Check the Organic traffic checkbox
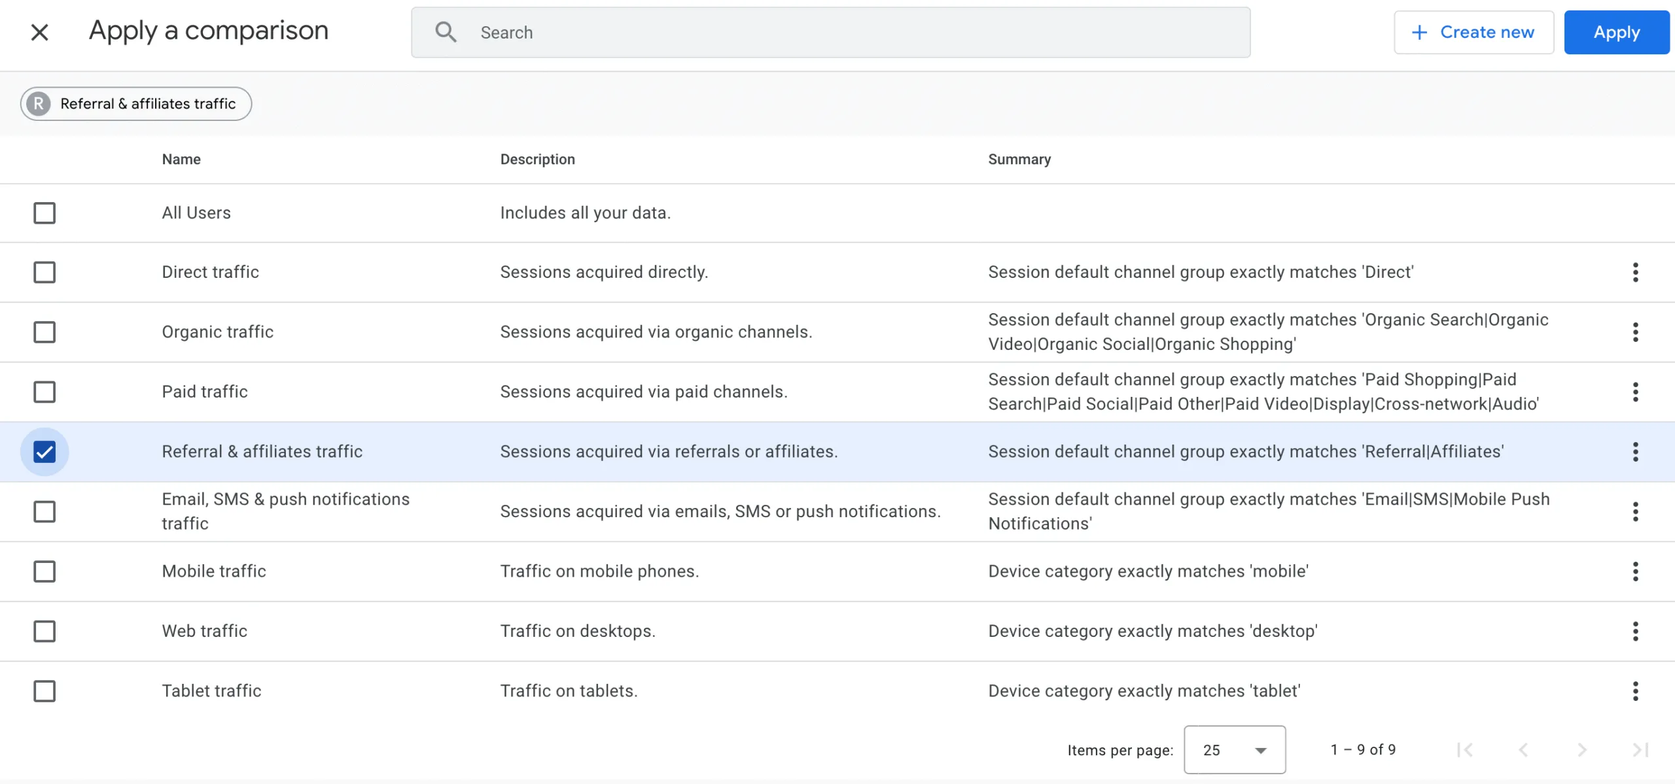The height and width of the screenshot is (784, 1675). click(x=44, y=332)
